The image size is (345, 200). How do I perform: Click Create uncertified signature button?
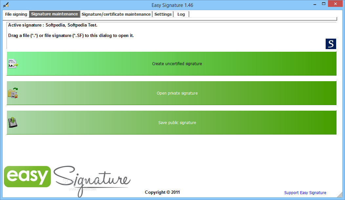(172, 64)
